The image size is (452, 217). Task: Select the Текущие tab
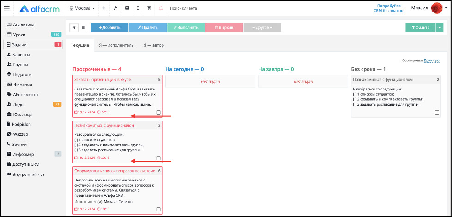[x=80, y=45]
